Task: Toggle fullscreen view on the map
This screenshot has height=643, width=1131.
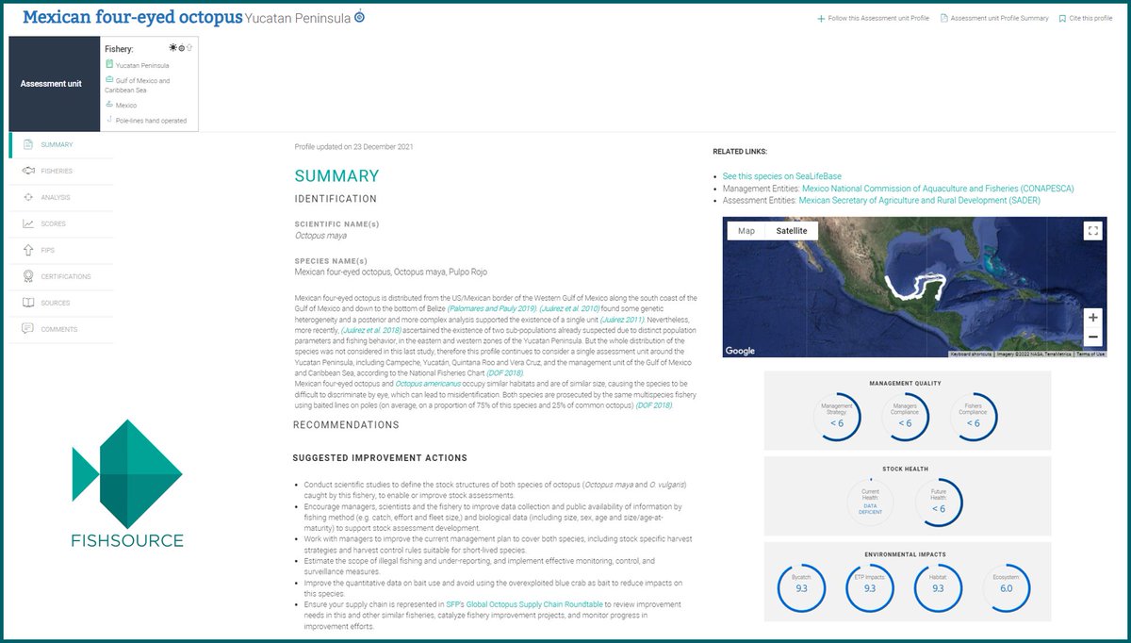Action: [1092, 230]
